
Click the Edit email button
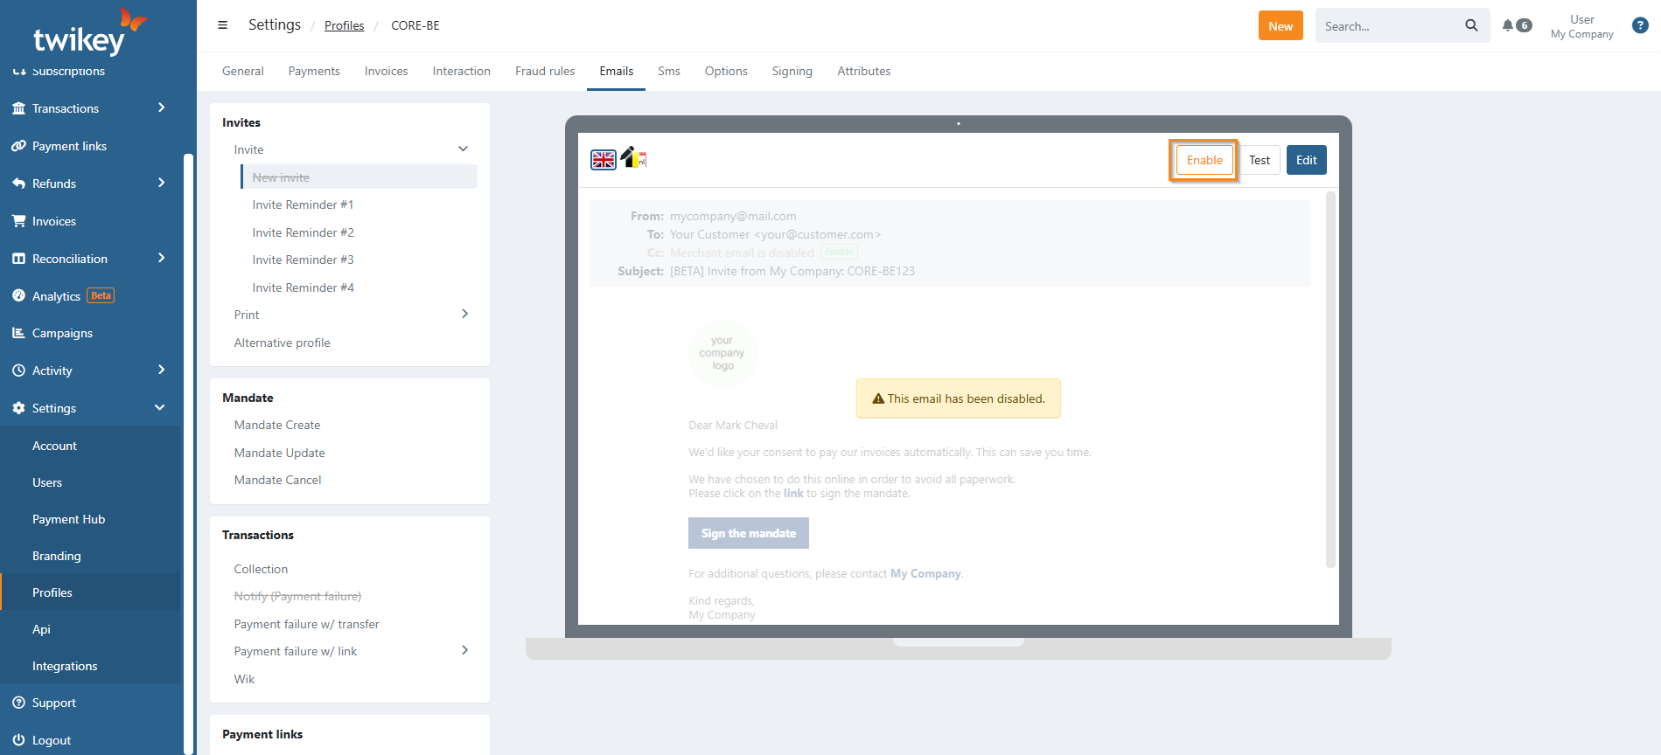click(x=1306, y=160)
